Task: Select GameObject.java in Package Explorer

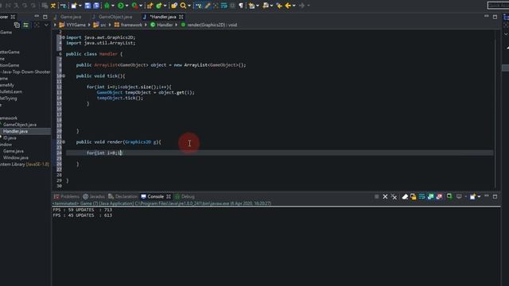Action: point(20,125)
